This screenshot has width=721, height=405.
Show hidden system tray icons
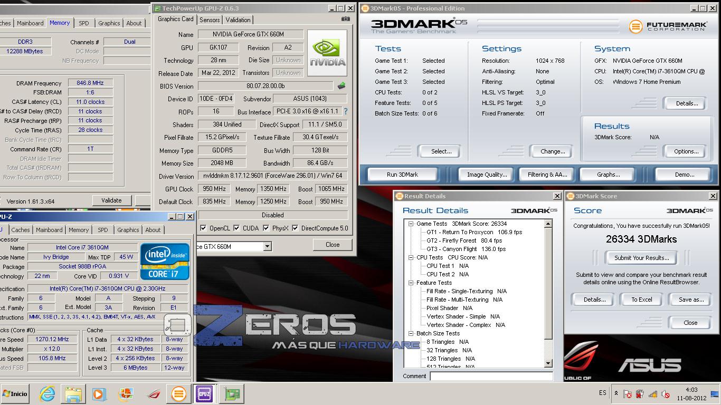(x=616, y=393)
